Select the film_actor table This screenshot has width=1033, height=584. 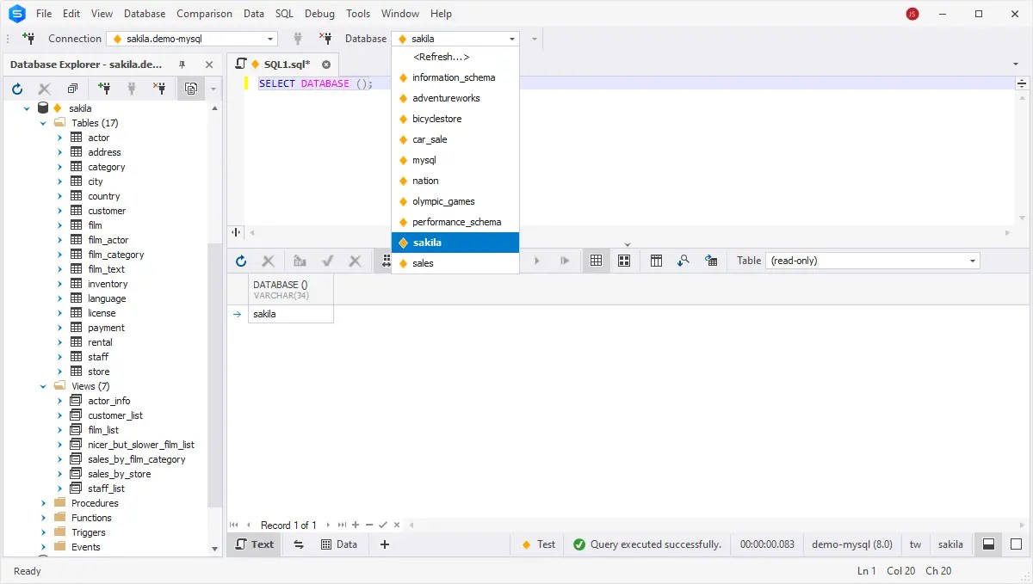click(x=108, y=240)
